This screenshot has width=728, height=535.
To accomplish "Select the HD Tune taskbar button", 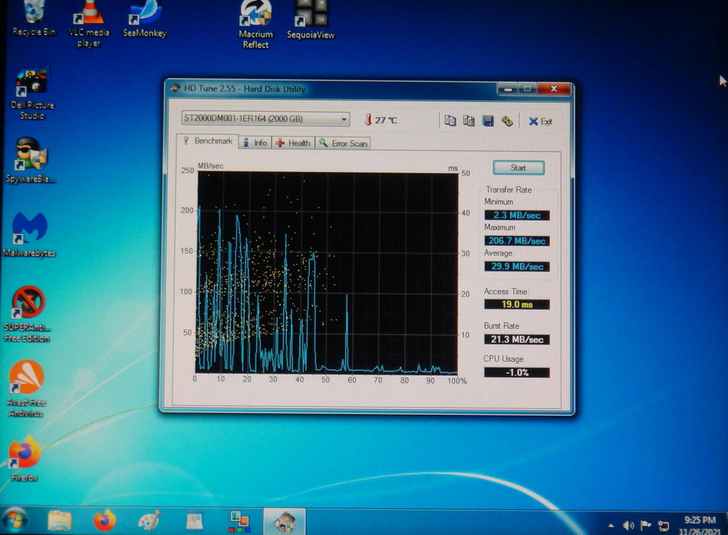I will tap(284, 522).
